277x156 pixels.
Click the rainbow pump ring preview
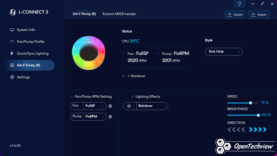pyautogui.click(x=89, y=53)
